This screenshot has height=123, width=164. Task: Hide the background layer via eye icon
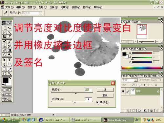123,91
